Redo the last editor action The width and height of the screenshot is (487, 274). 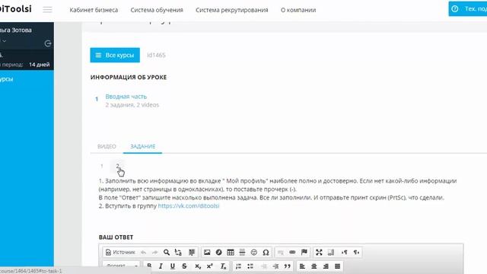(x=154, y=252)
